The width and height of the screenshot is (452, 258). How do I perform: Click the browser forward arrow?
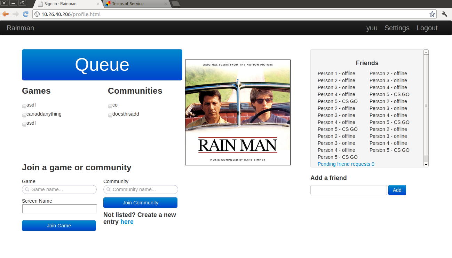tap(16, 14)
